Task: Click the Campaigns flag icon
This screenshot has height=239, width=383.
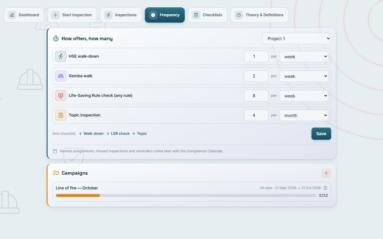Action: (56, 173)
